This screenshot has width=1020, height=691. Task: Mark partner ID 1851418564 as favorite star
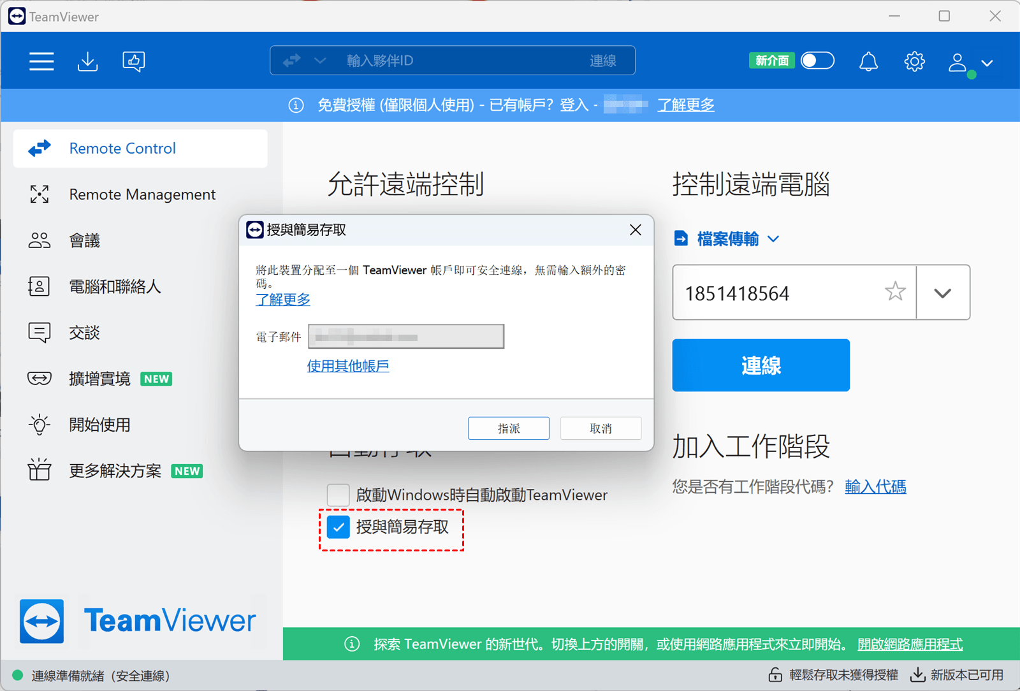pyautogui.click(x=896, y=292)
